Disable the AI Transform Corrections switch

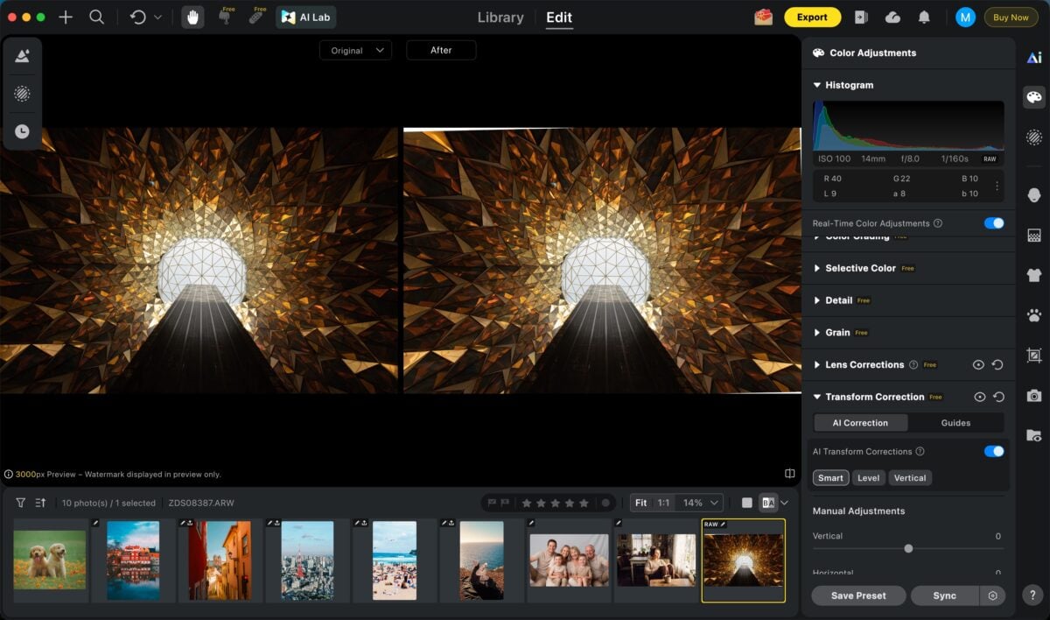[993, 452]
